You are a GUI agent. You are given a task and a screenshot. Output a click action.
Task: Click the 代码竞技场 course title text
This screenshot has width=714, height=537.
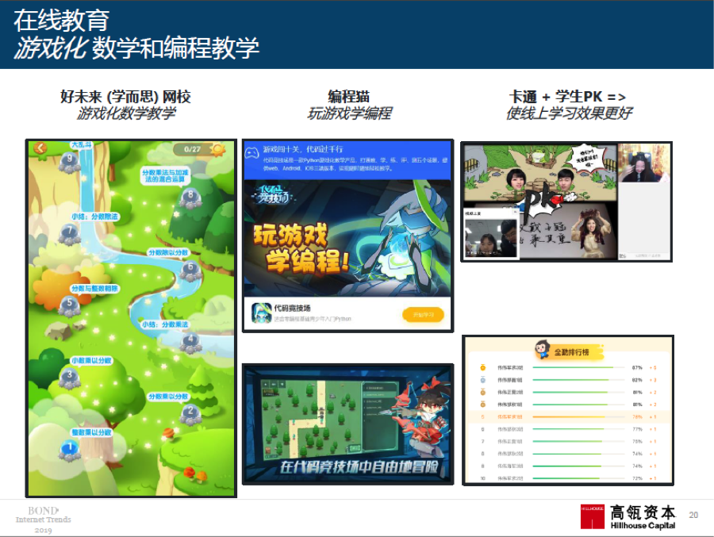point(292,309)
